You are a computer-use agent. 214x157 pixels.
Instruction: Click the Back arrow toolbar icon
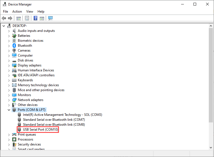point(4,18)
